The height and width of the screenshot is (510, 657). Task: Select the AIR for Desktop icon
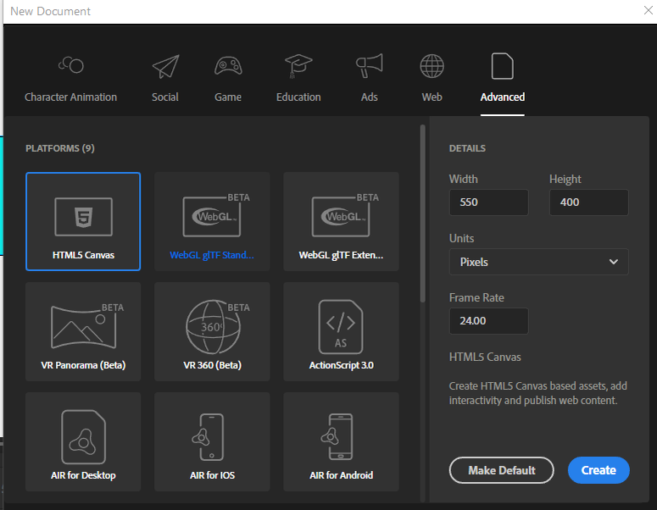[x=83, y=437]
